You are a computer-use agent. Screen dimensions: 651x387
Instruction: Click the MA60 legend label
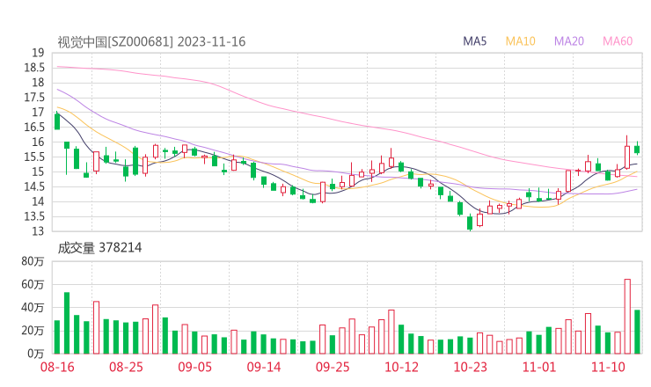(618, 41)
